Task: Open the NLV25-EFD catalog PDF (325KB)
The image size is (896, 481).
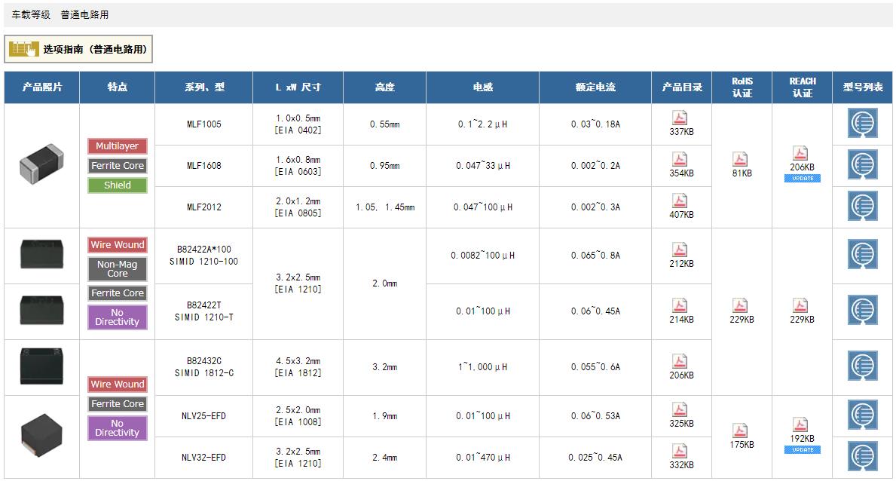Action: point(680,409)
